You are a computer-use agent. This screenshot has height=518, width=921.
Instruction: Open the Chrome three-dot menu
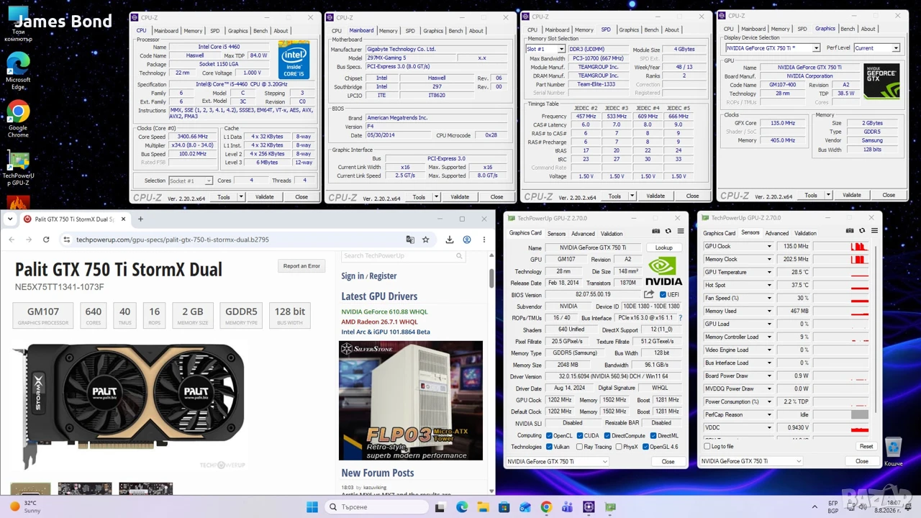point(484,240)
